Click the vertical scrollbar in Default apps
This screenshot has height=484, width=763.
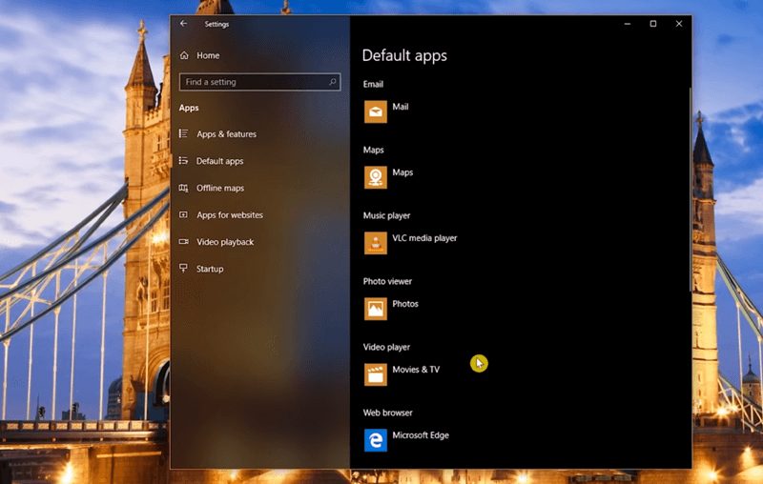pyautogui.click(x=690, y=190)
